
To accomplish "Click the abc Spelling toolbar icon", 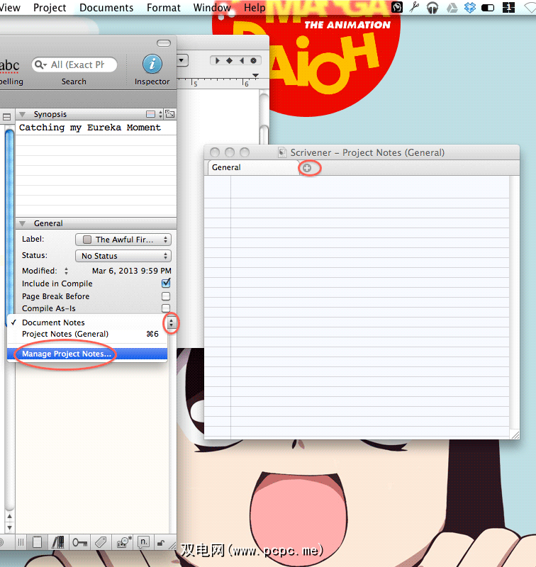I will (10, 65).
